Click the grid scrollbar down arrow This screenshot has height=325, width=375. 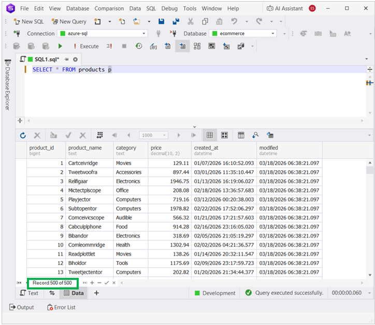pos(370,275)
